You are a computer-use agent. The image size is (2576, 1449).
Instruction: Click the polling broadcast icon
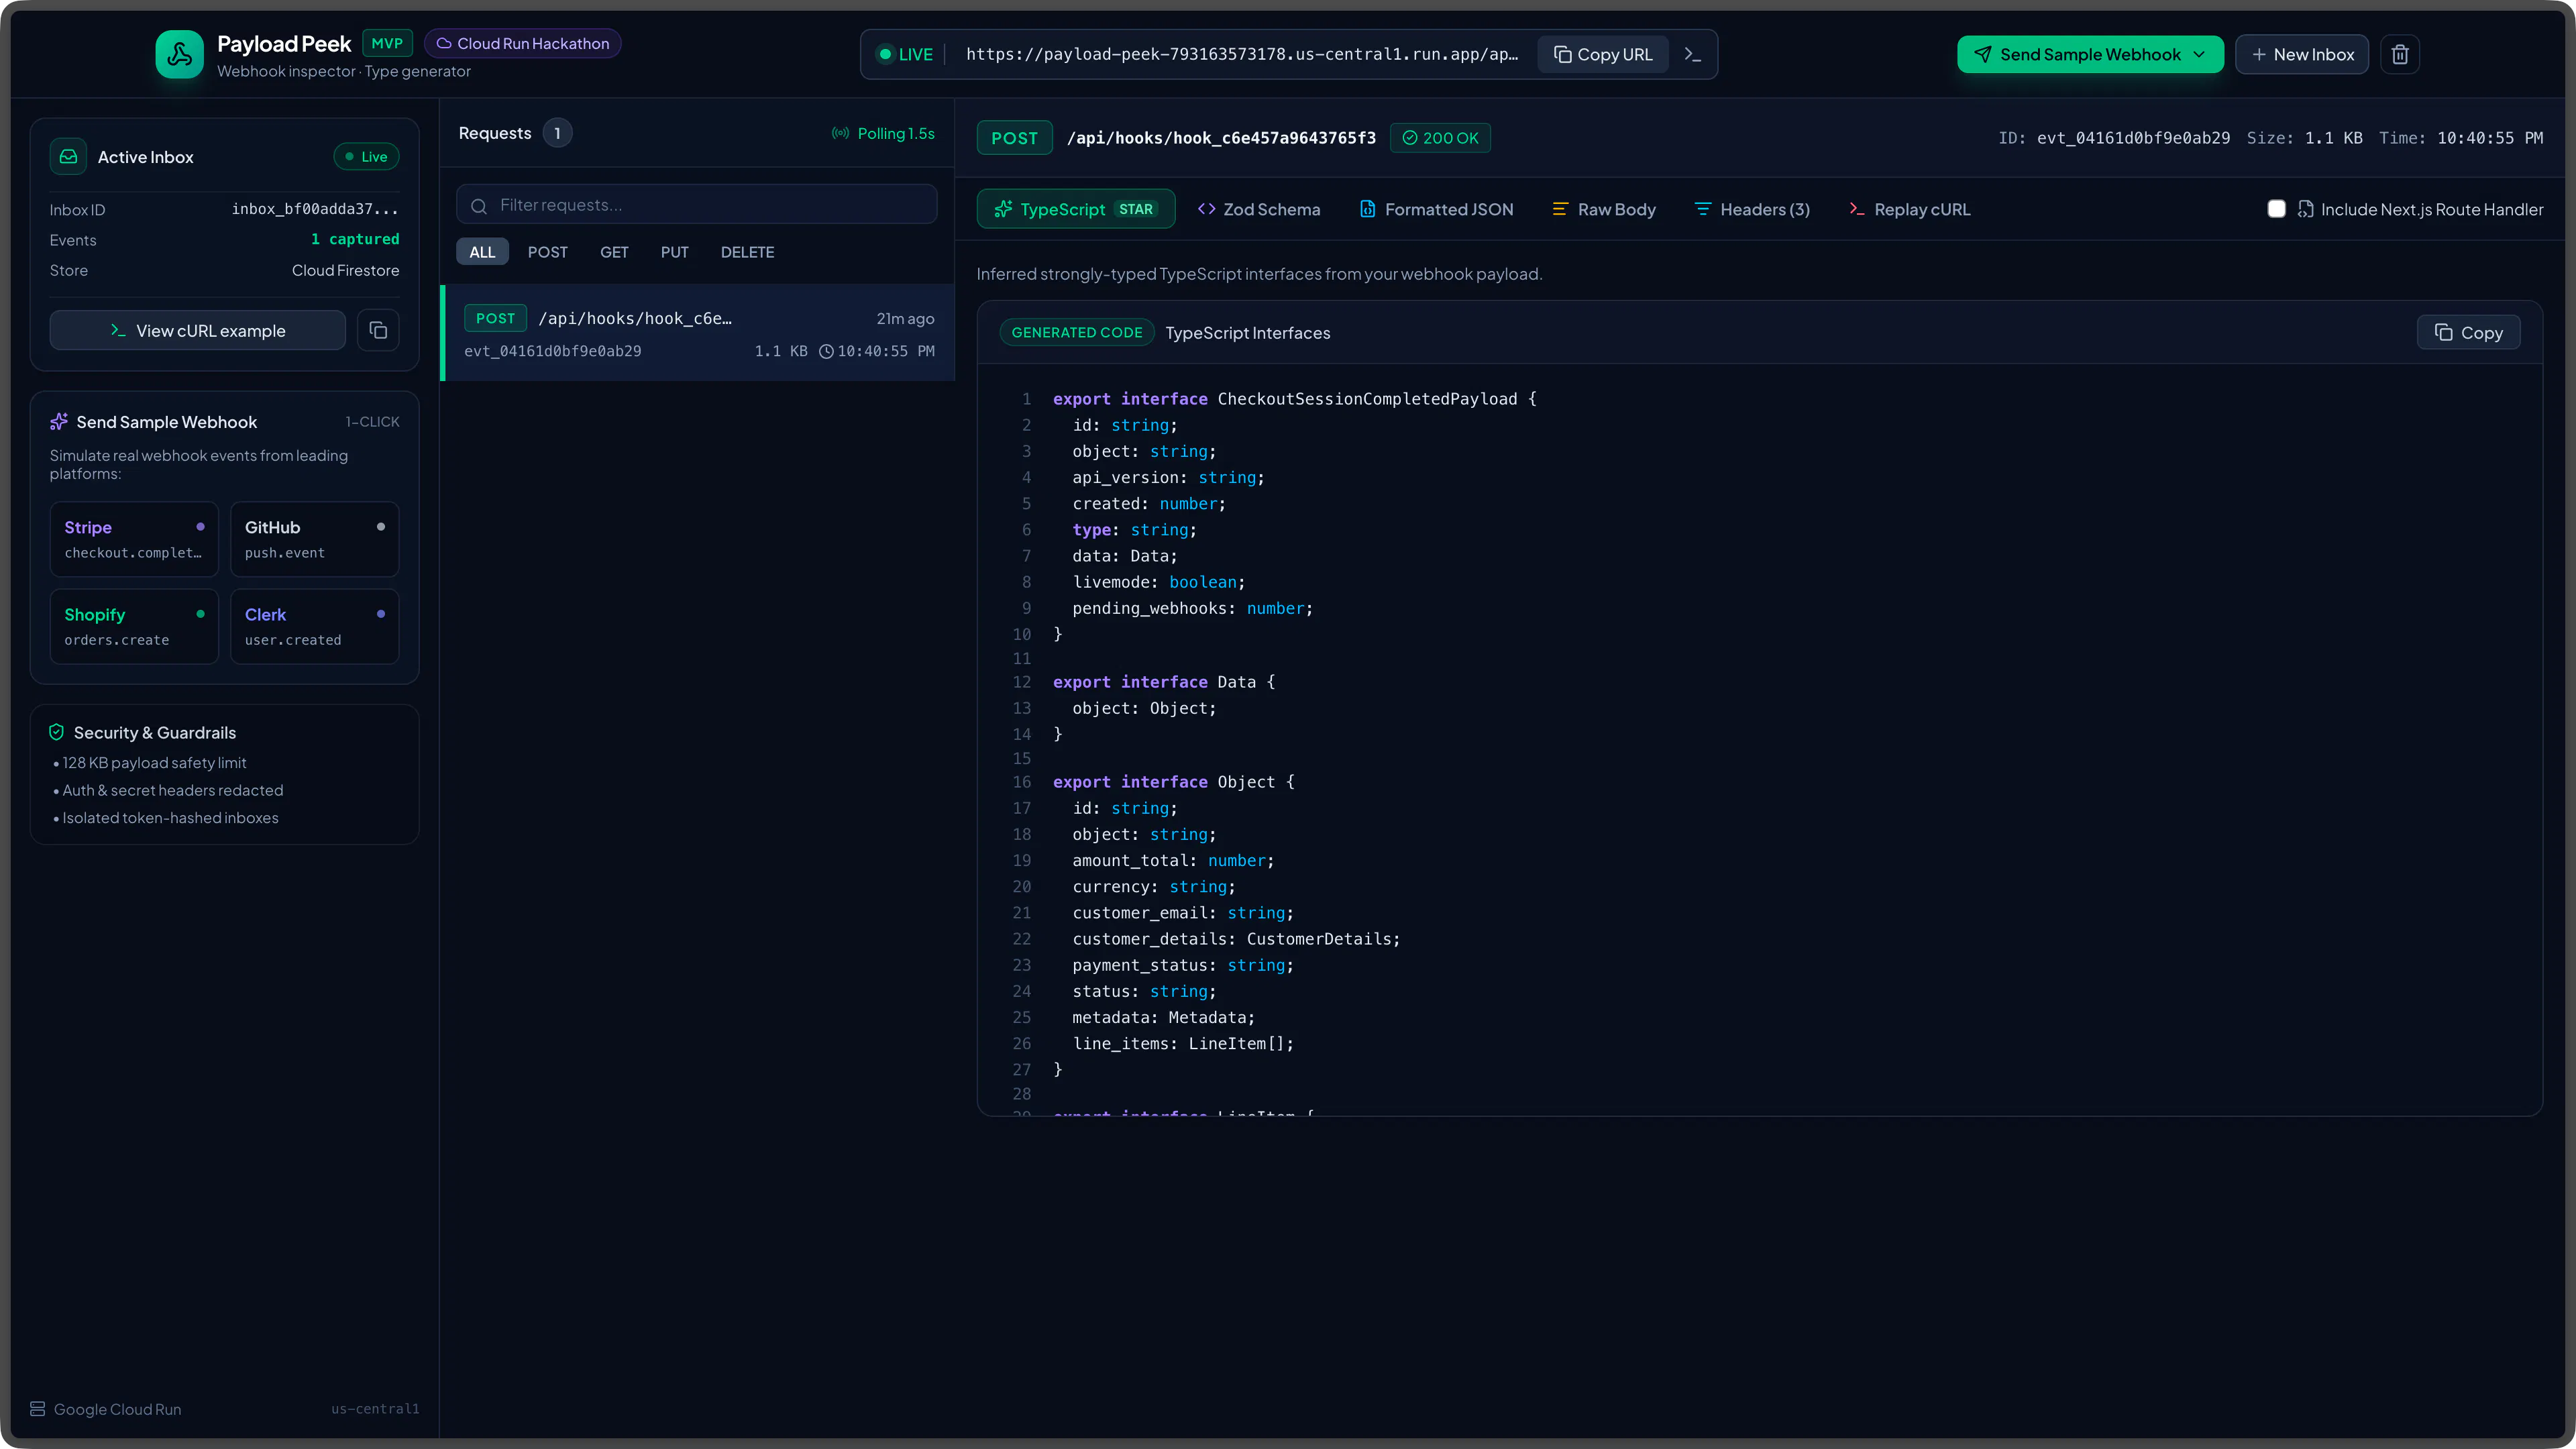pos(841,133)
